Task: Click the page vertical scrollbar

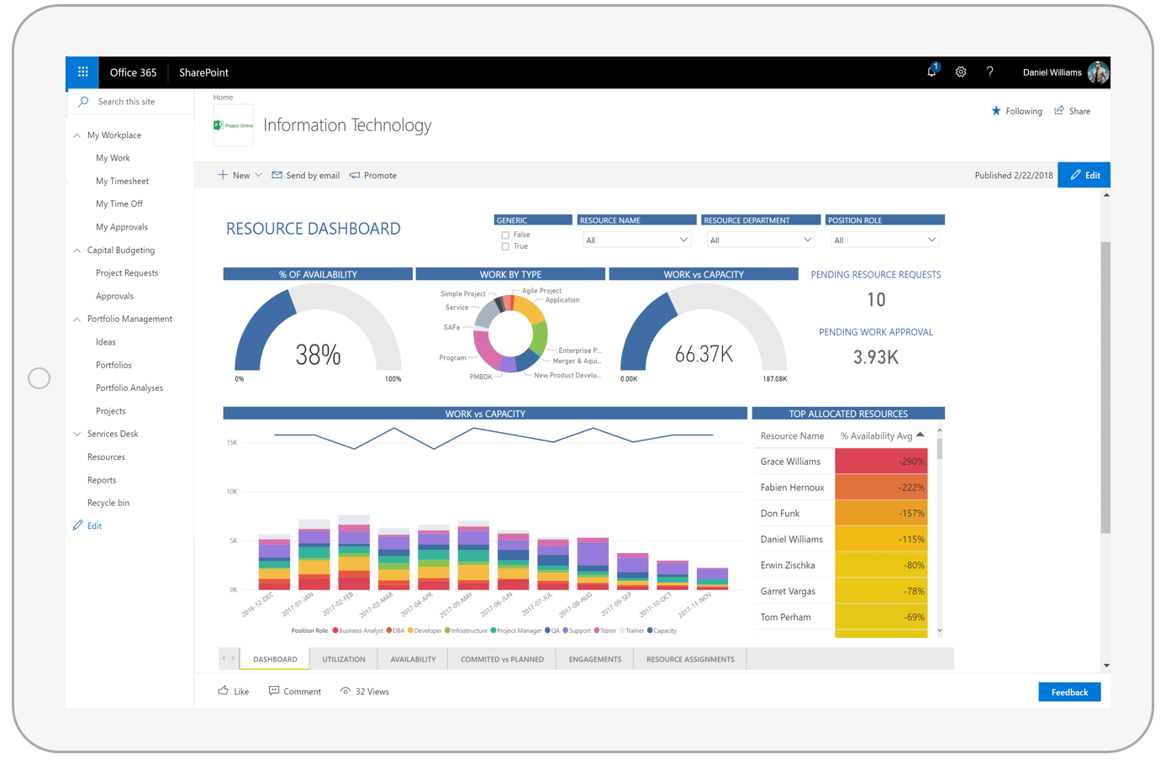Action: 1105,388
